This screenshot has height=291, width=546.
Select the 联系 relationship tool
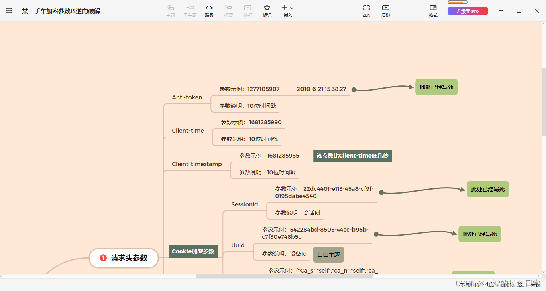click(x=209, y=11)
